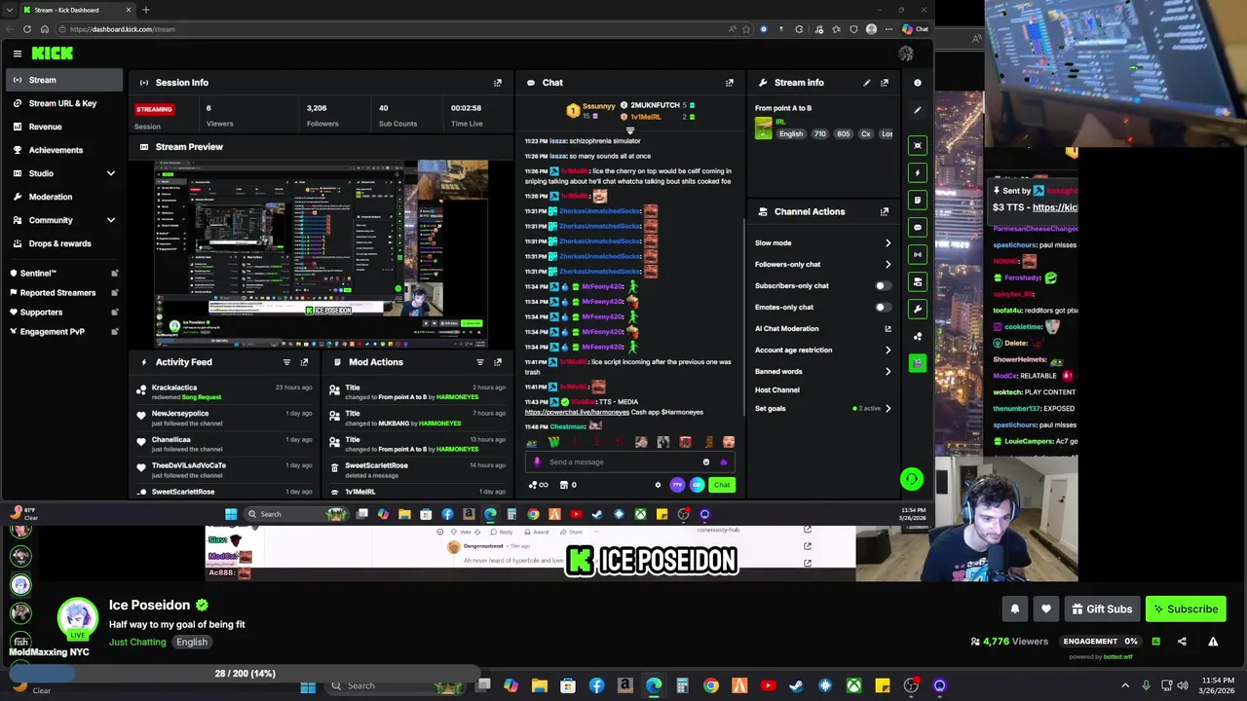This screenshot has height=701, width=1247.
Task: Open the emote picker in message box
Action: 706,462
